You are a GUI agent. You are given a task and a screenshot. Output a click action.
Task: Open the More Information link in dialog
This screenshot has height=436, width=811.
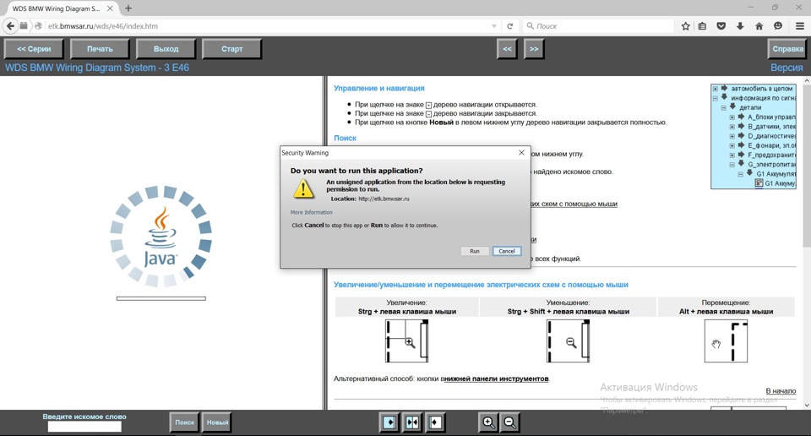312,212
